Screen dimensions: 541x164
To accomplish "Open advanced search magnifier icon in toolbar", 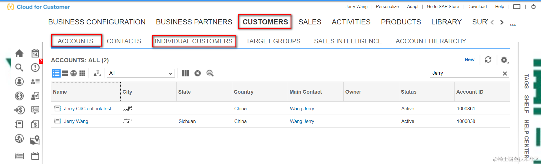I will tap(210, 73).
